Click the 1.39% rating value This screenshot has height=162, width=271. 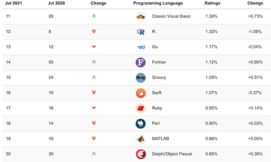pos(211,16)
